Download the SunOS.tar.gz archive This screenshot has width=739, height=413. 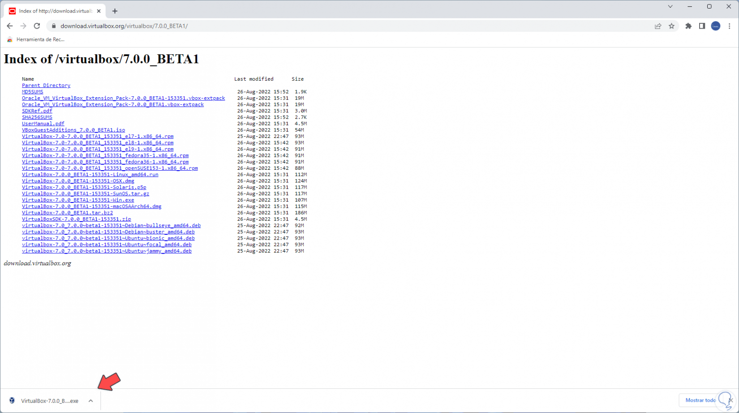coord(86,194)
